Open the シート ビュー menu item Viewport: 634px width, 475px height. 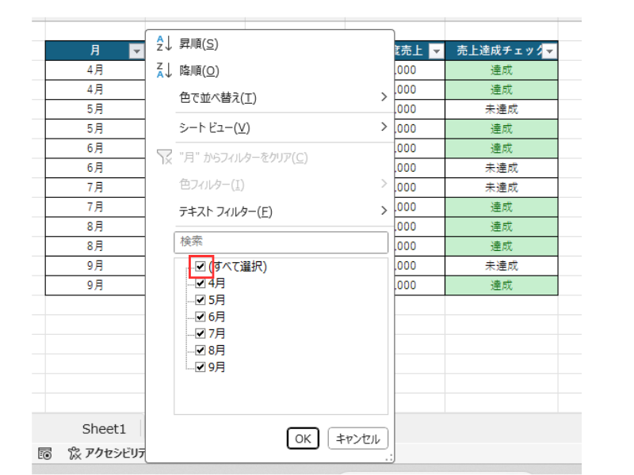(281, 127)
